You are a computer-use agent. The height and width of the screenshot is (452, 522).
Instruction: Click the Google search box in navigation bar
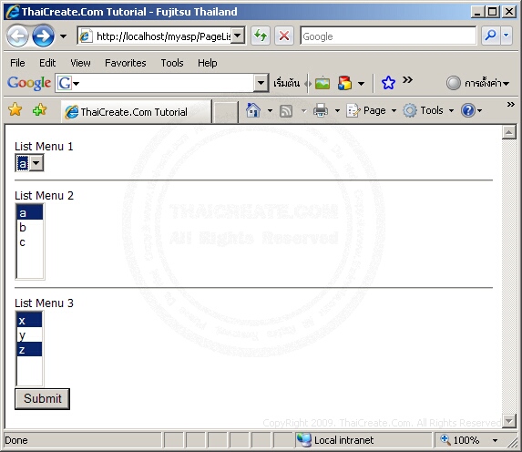pyautogui.click(x=388, y=36)
